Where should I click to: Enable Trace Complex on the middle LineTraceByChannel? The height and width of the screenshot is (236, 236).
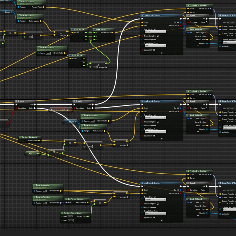click(158, 122)
